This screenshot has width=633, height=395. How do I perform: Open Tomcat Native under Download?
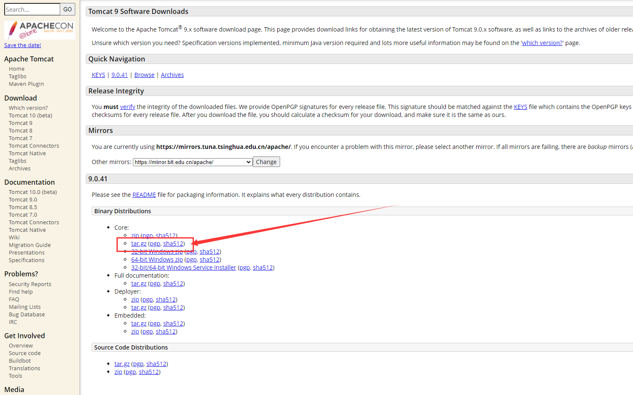(27, 153)
